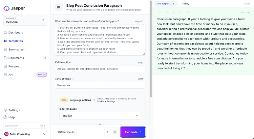This screenshot has height=139, width=254.
Task: Like the output with thumbs up
Action: coord(181,12)
